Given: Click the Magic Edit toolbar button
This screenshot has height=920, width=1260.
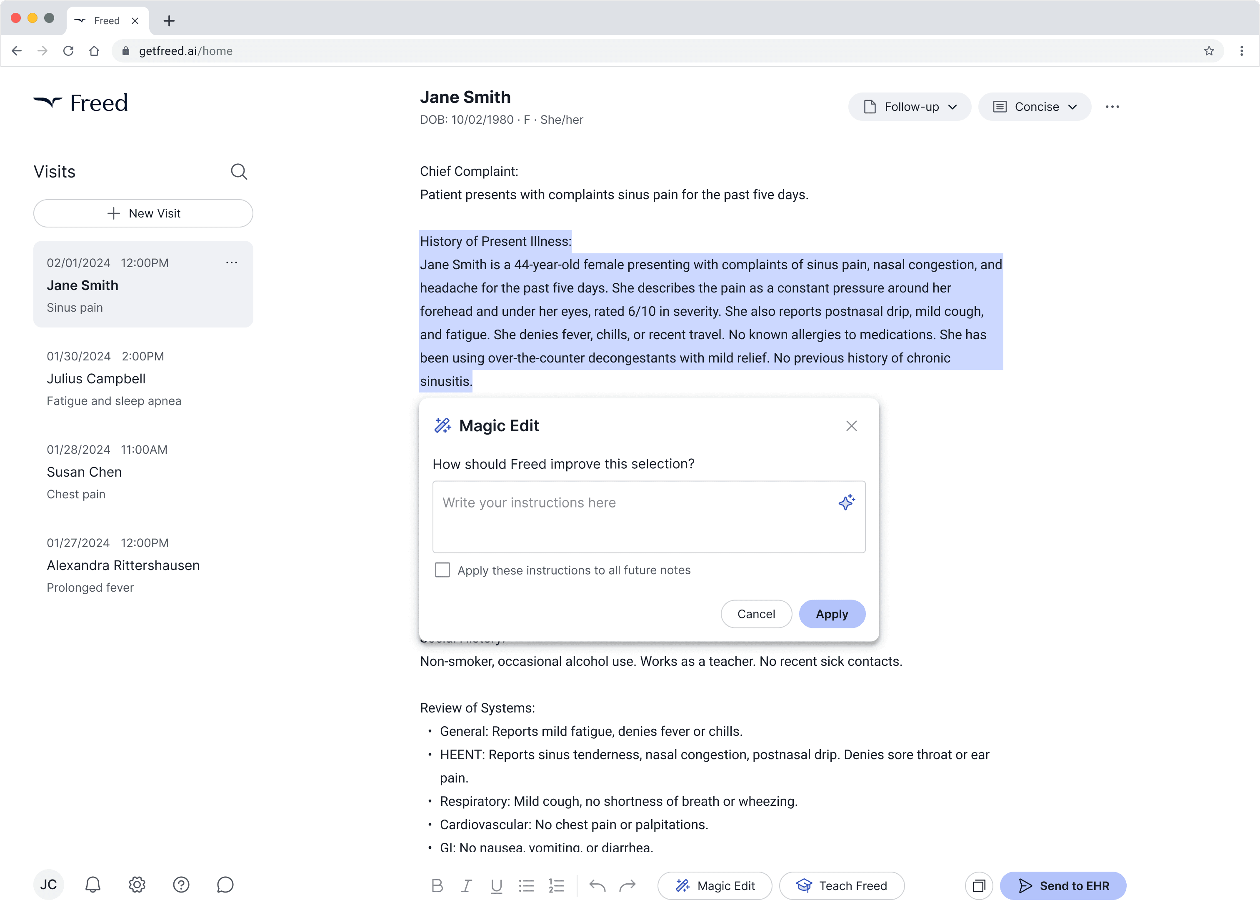Looking at the screenshot, I should (714, 885).
